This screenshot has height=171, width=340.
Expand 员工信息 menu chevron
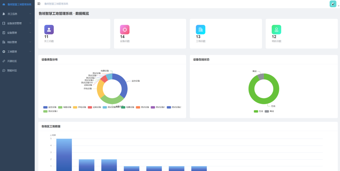[30, 14]
